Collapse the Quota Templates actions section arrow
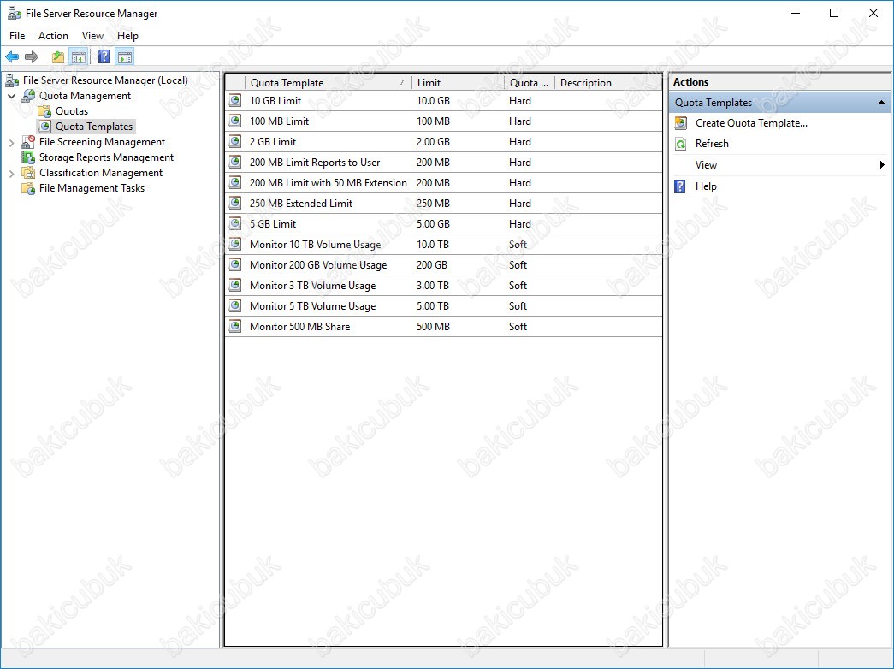The image size is (894, 669). pyautogui.click(x=881, y=103)
